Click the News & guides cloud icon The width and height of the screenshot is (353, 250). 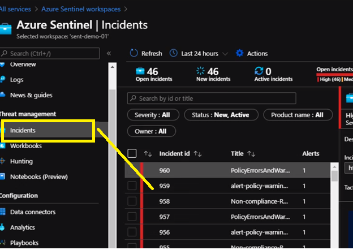coord(2,94)
